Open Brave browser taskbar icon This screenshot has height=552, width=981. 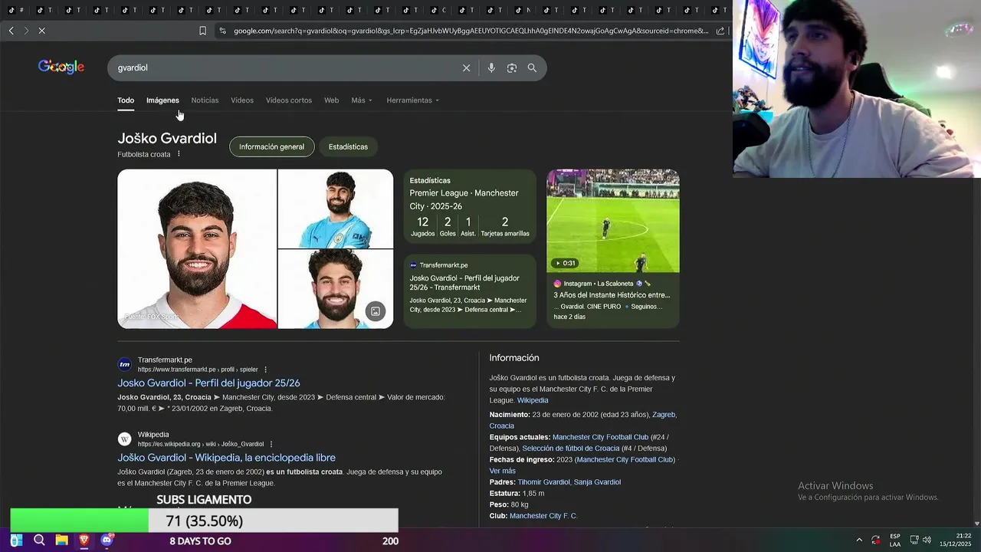[x=84, y=540]
